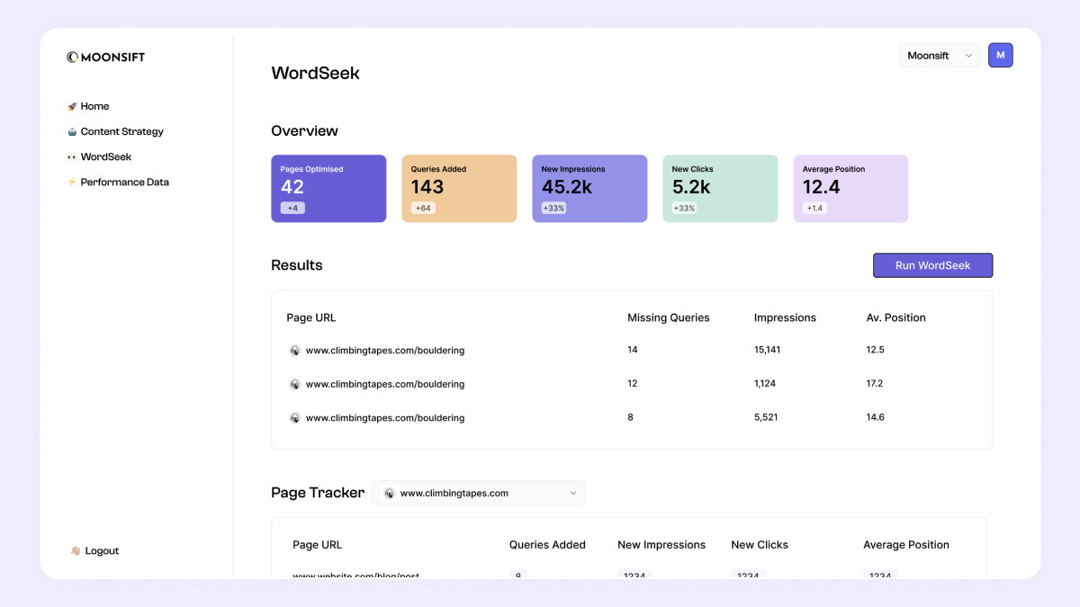Click the Moonsift crescent logo icon
Viewport: 1080px width, 607px height.
72,58
